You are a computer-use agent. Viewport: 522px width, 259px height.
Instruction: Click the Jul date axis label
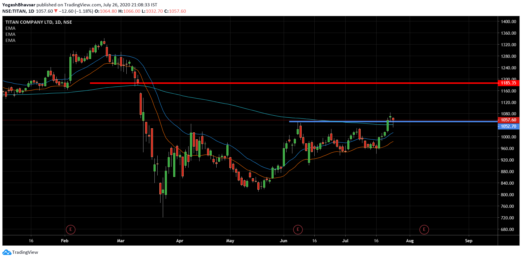(345, 240)
